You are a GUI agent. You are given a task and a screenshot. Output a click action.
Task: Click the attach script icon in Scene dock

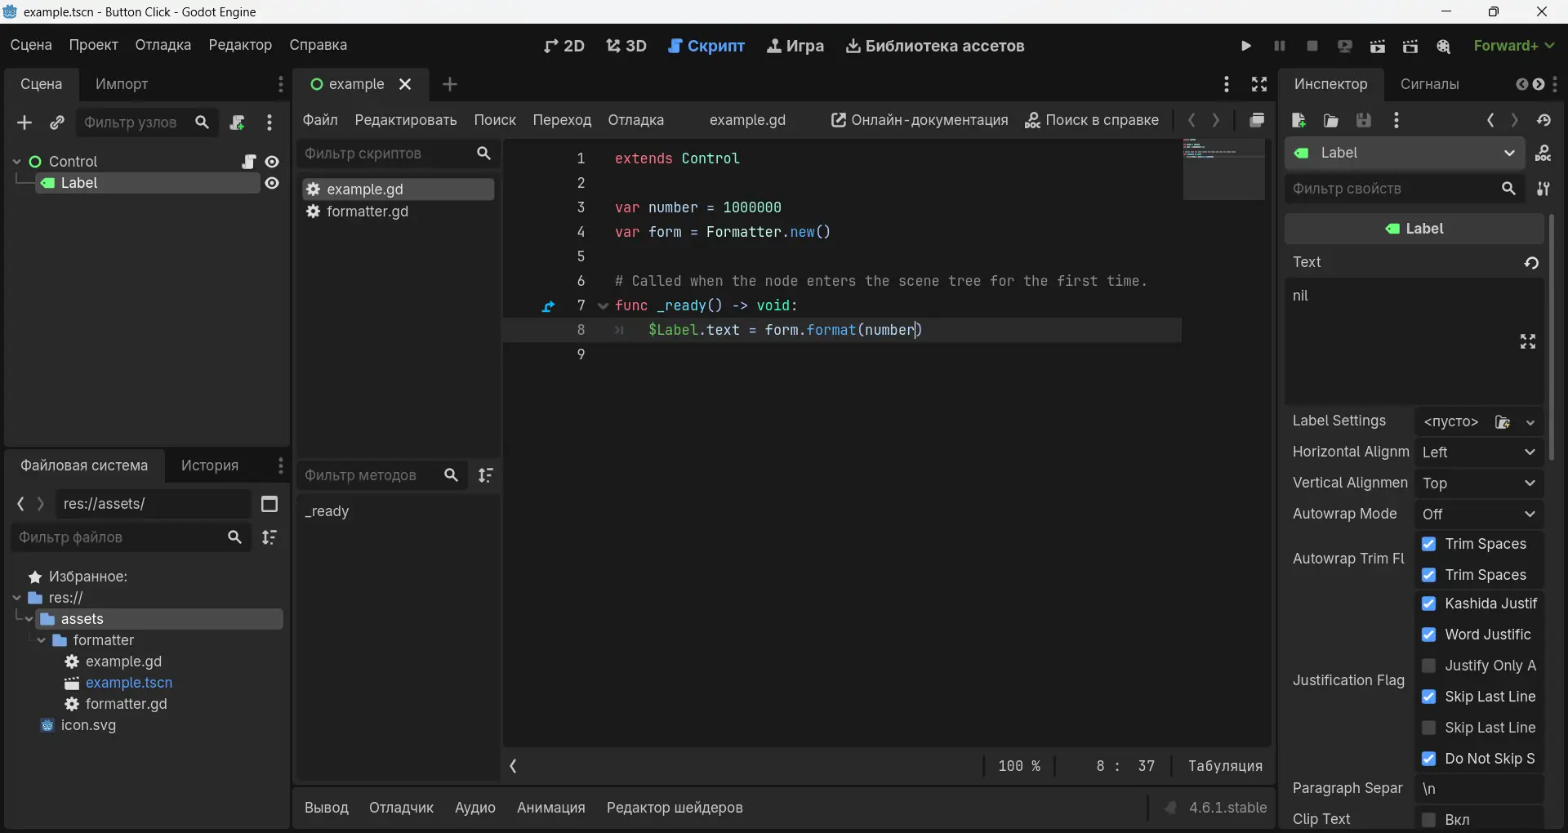coord(238,122)
